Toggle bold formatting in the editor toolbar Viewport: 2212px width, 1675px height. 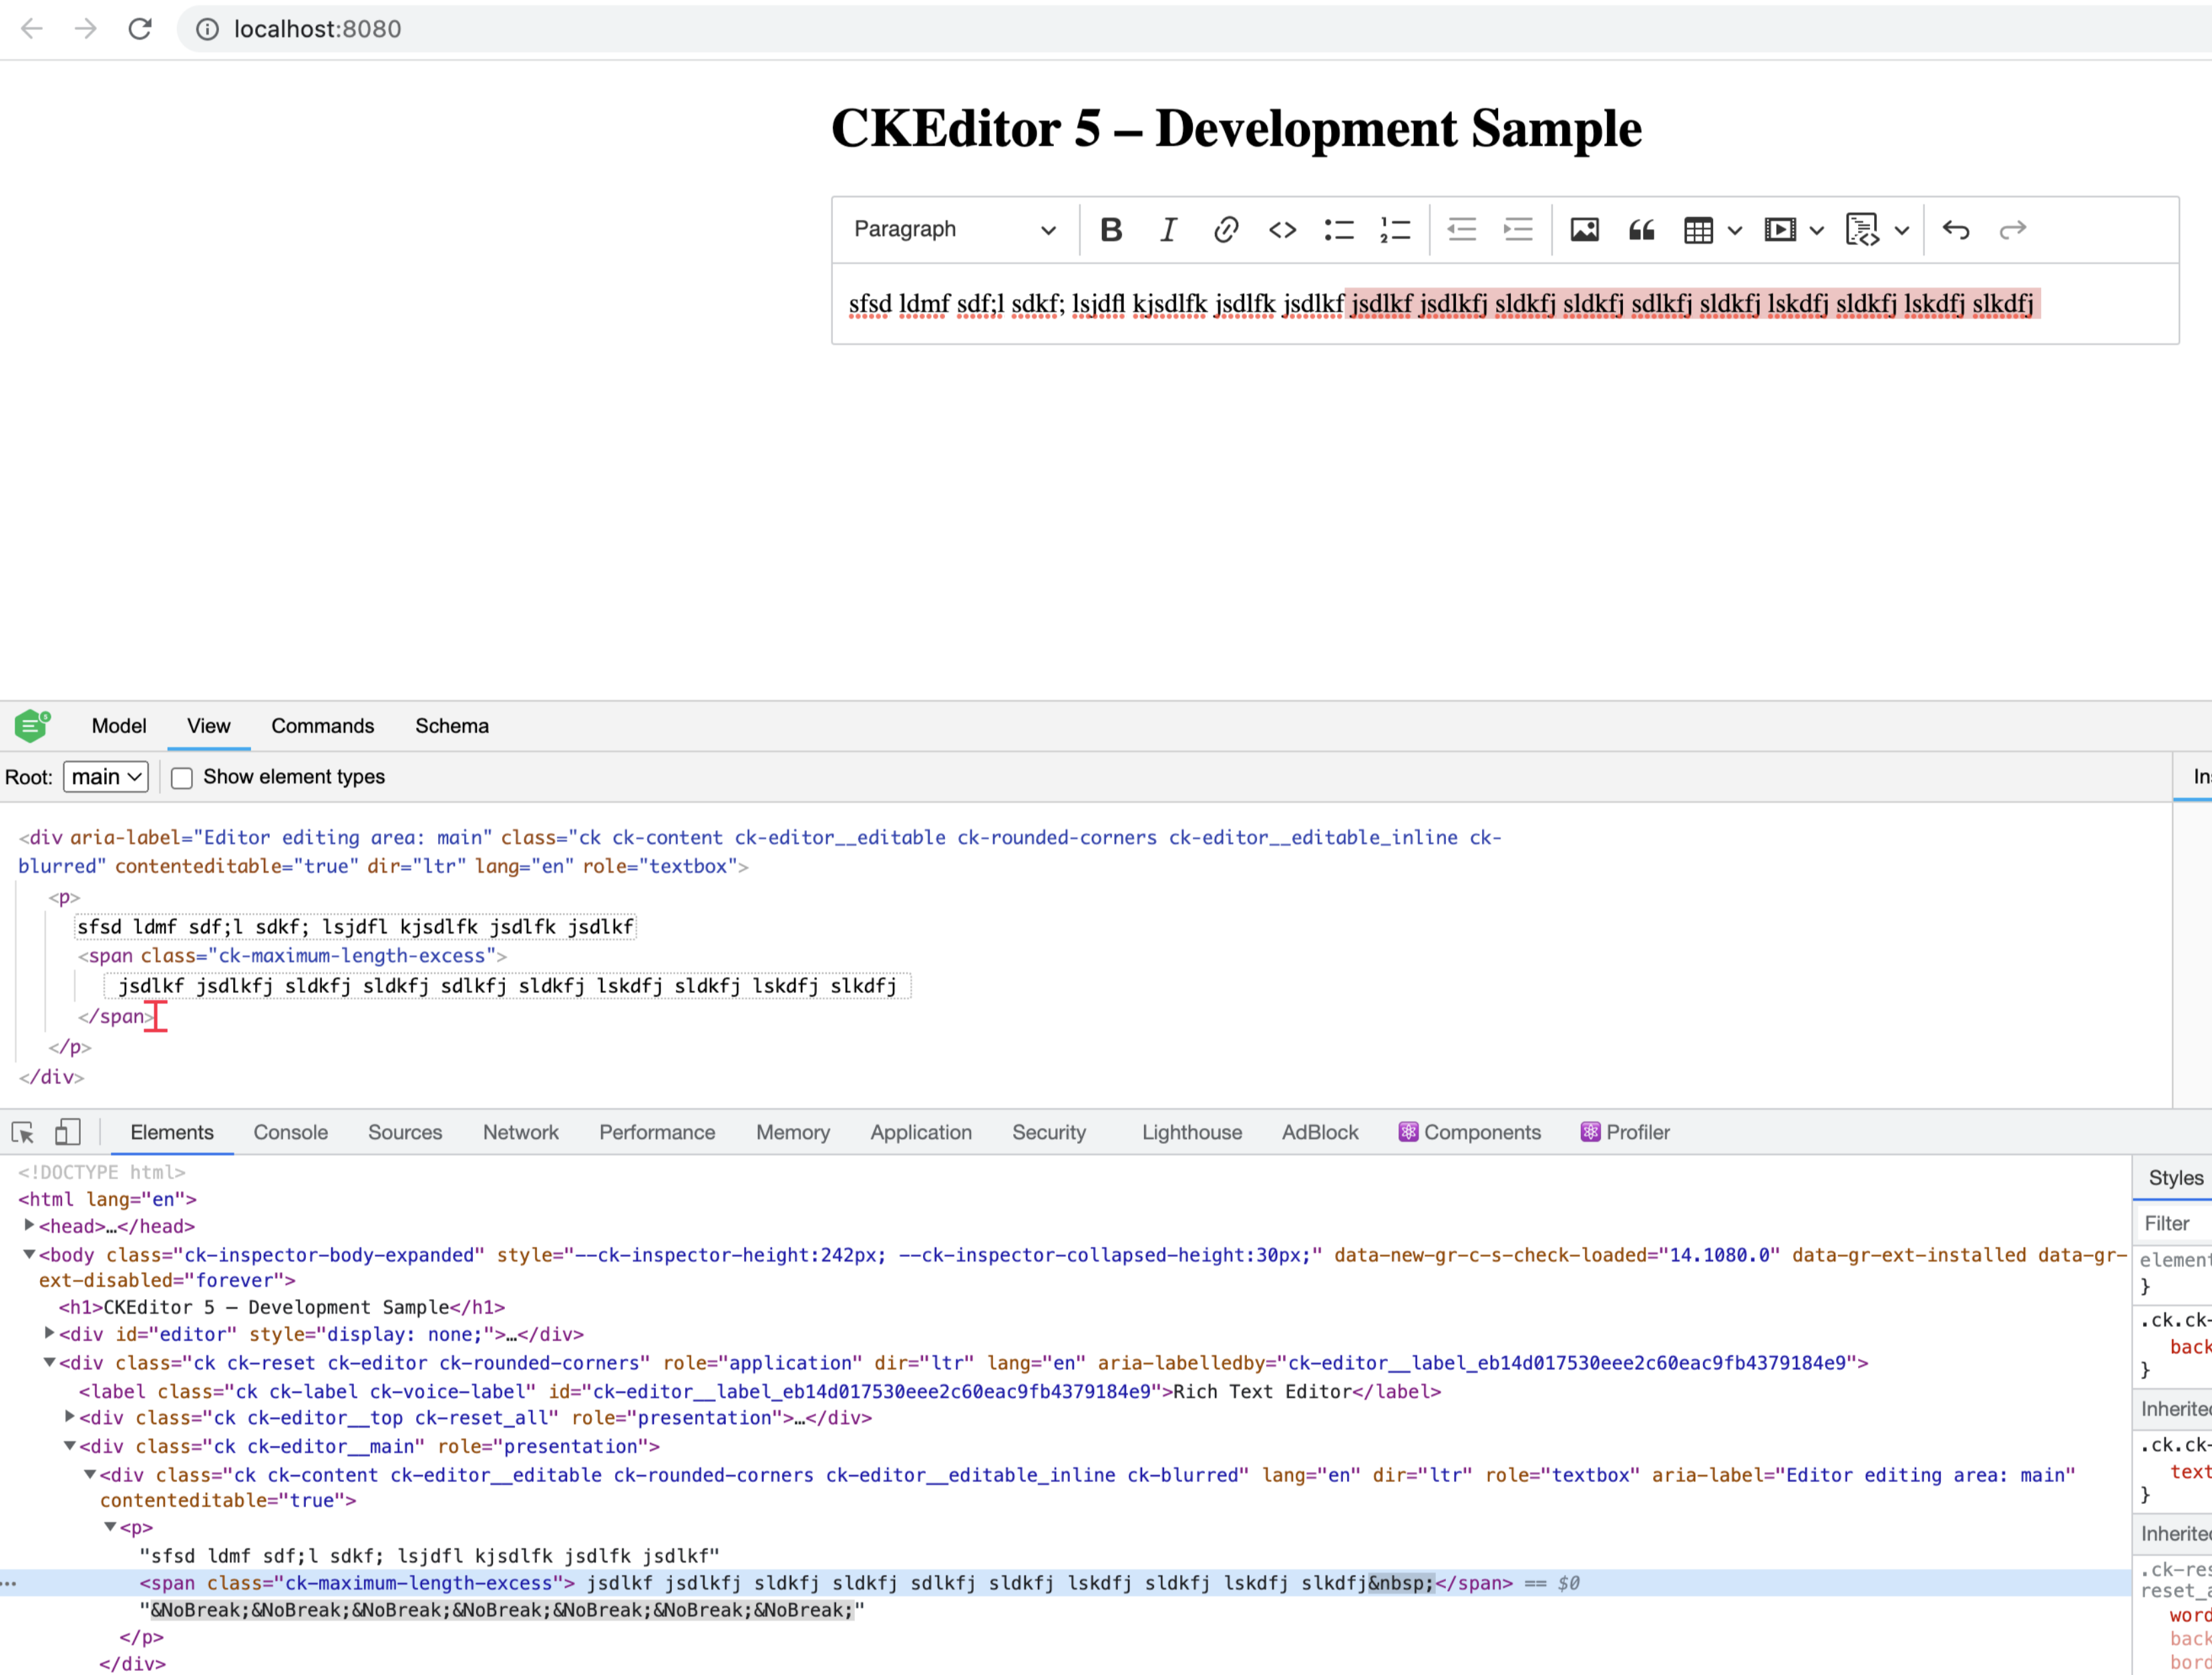point(1111,229)
